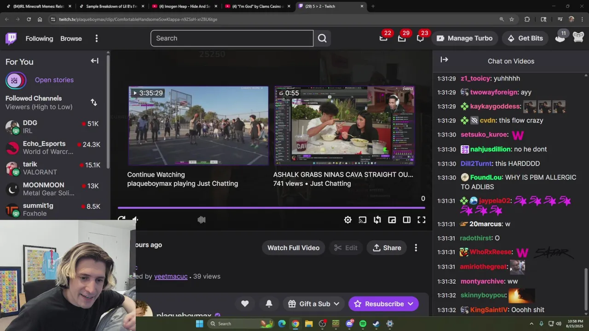Sort followed channels with arrows icon
Viewport: 589px width, 331px height.
[x=94, y=102]
